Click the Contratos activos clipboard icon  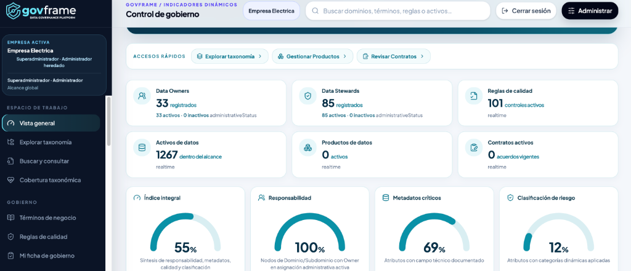[x=474, y=147]
